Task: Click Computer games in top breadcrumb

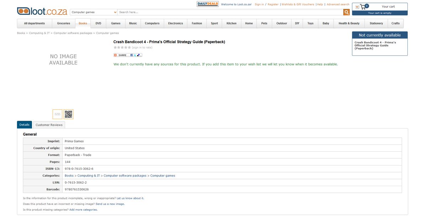Action: pos(107,33)
